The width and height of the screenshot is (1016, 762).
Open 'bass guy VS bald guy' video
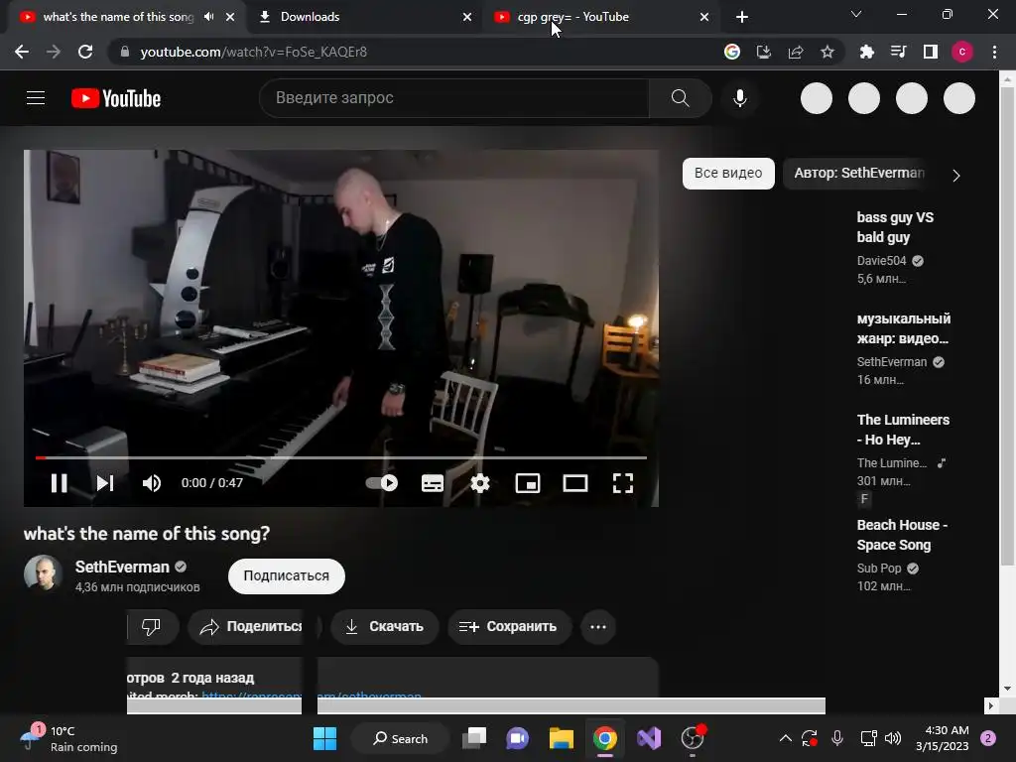click(x=895, y=227)
